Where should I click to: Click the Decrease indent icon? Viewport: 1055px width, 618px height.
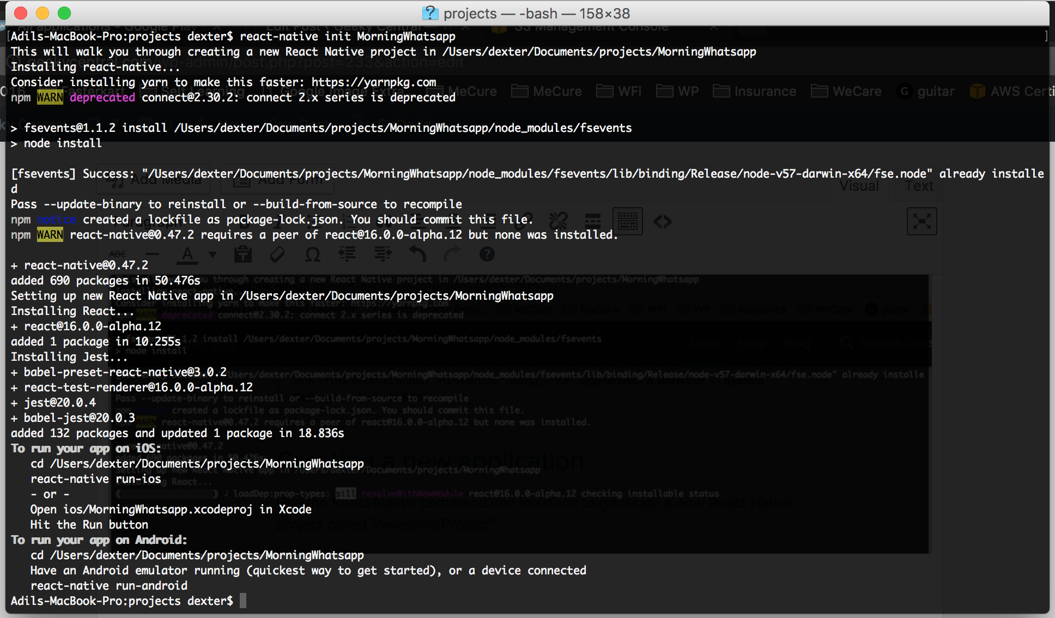click(347, 254)
